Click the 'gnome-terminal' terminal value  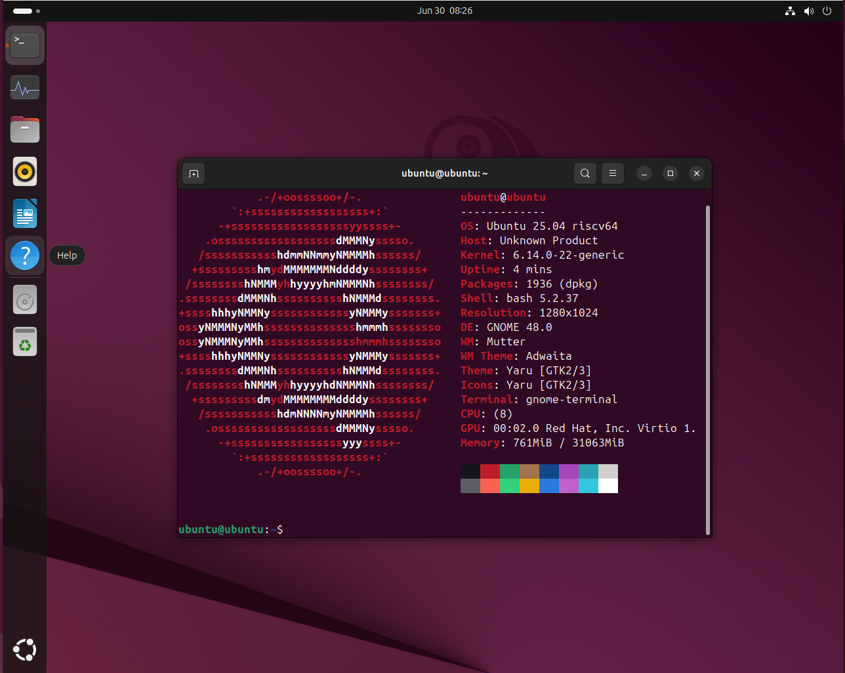572,399
